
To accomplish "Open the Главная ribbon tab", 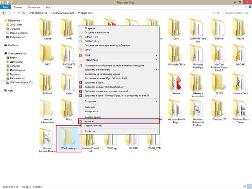I will [x=18, y=7].
